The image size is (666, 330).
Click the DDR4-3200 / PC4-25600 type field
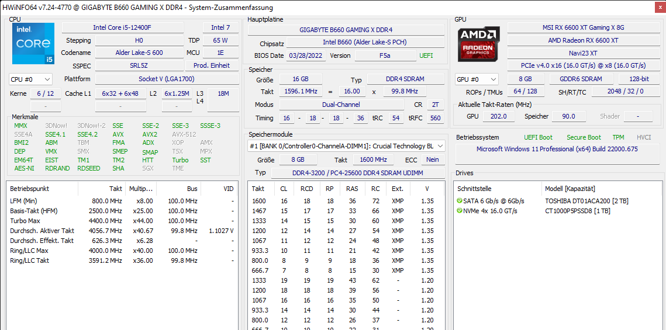coord(358,173)
